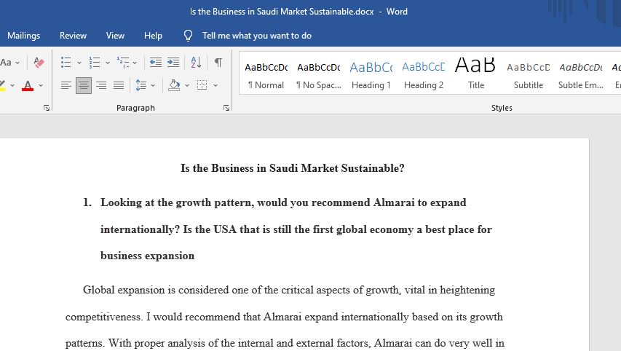Apply borders to the selection
621x351 pixels.
tap(202, 85)
